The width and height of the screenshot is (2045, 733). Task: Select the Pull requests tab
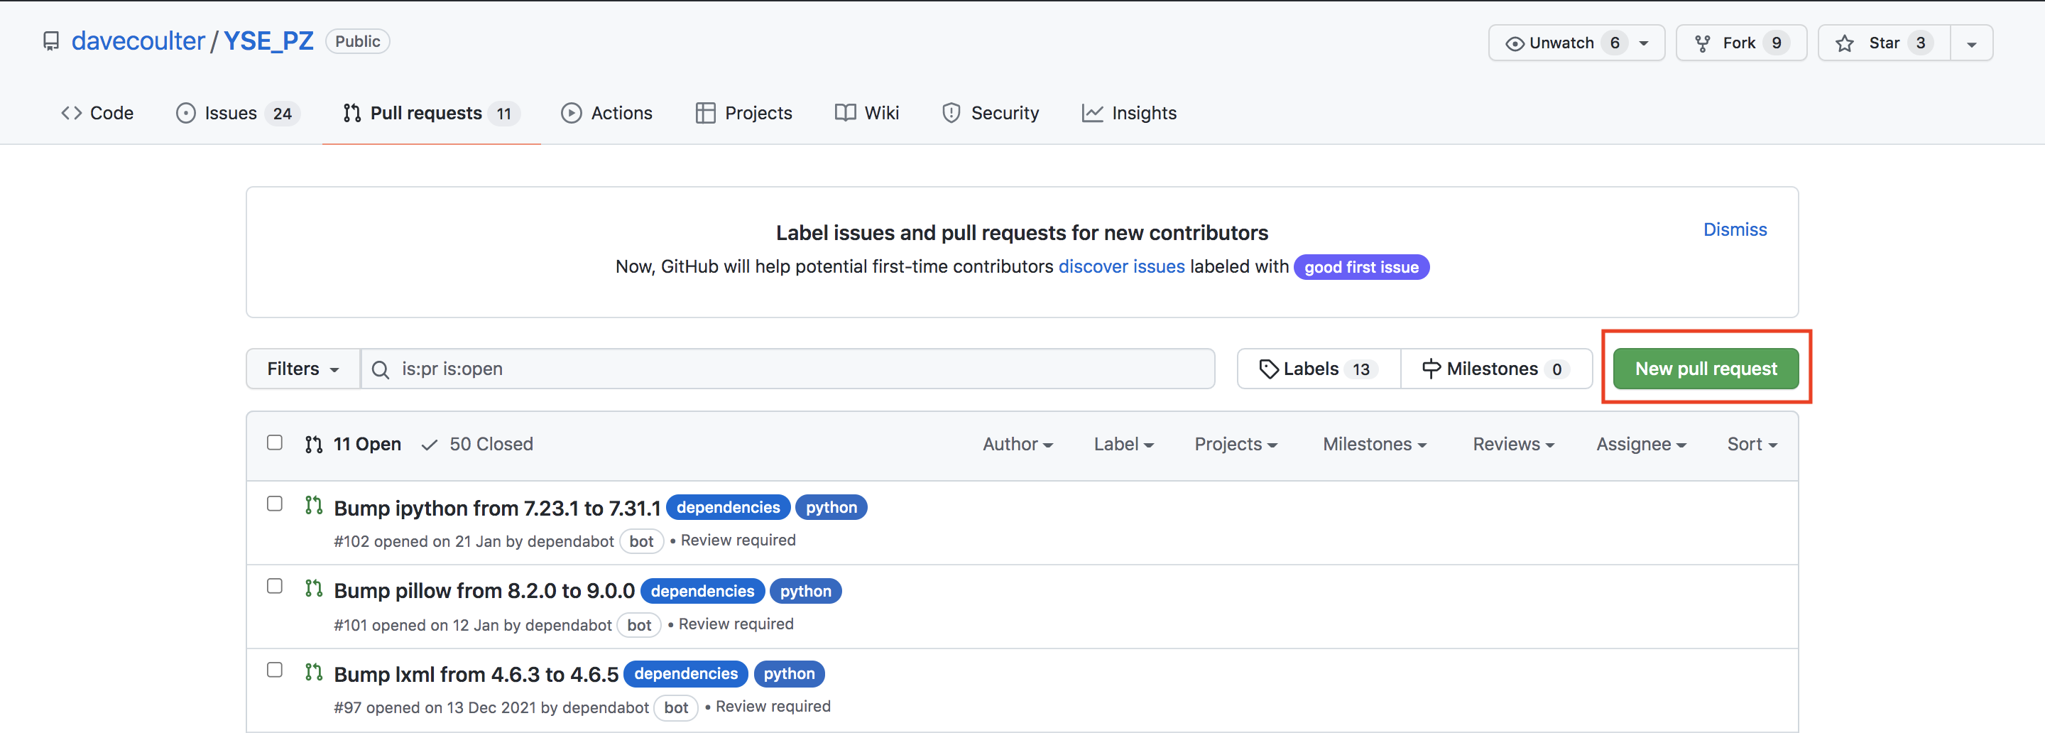coord(431,113)
